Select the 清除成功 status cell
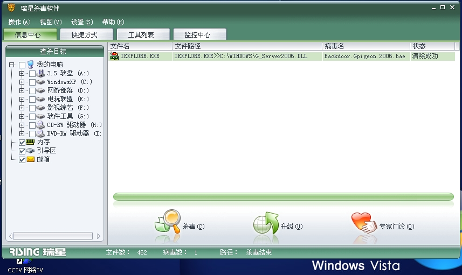 pyautogui.click(x=432, y=56)
